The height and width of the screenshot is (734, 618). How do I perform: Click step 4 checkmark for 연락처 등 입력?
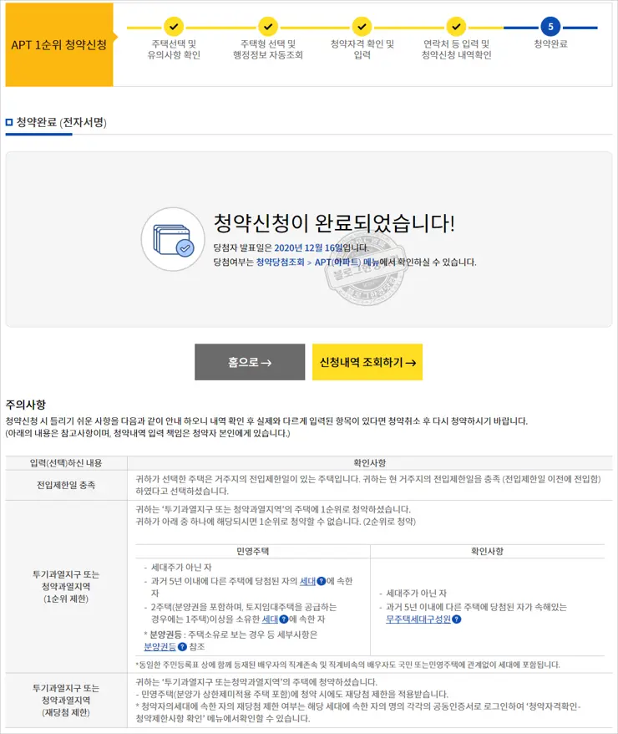point(456,27)
